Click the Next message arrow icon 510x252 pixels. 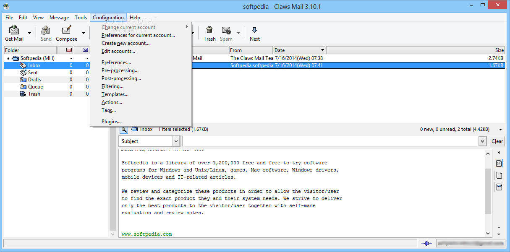click(x=254, y=30)
